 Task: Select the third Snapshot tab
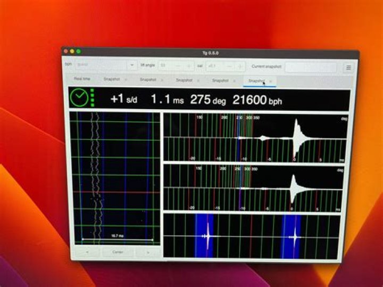click(x=184, y=80)
